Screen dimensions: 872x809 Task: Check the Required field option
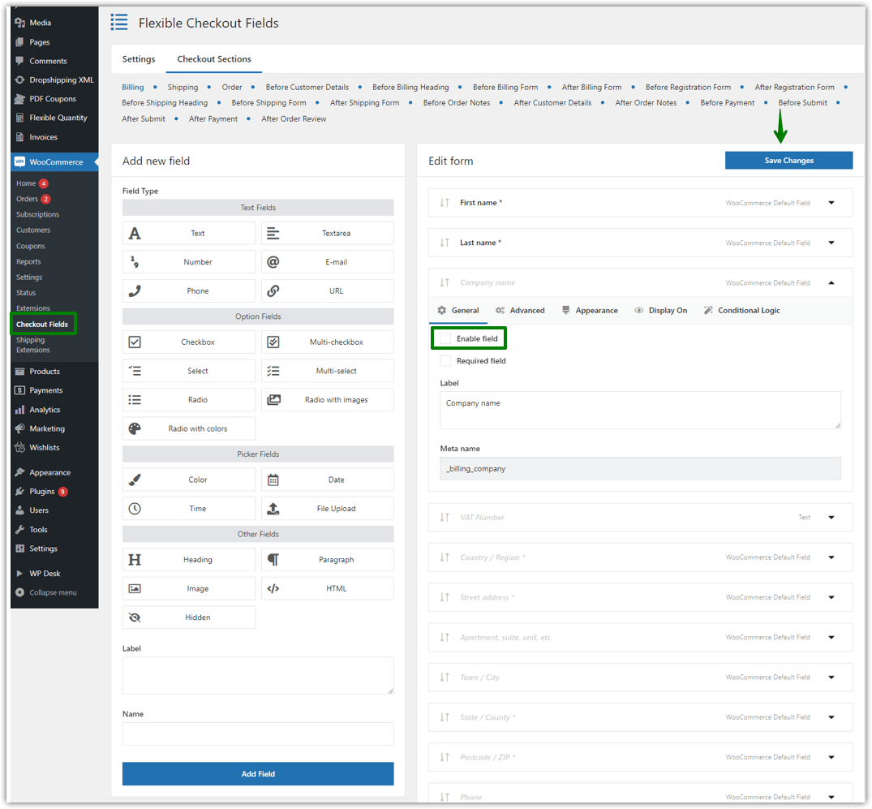pos(445,360)
